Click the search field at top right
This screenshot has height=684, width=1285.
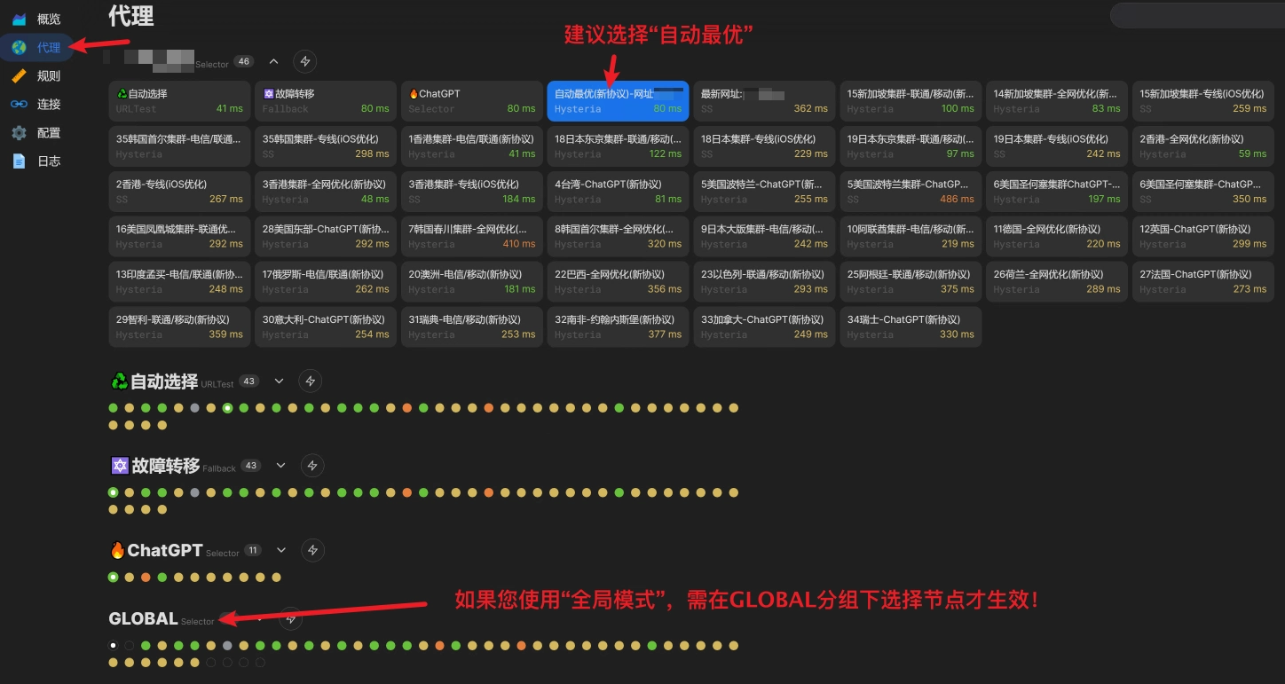tap(1196, 15)
